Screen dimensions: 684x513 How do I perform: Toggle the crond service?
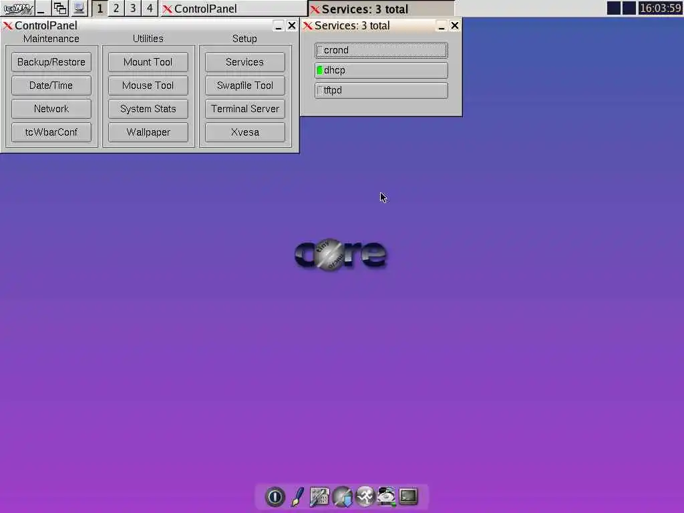pyautogui.click(x=381, y=50)
